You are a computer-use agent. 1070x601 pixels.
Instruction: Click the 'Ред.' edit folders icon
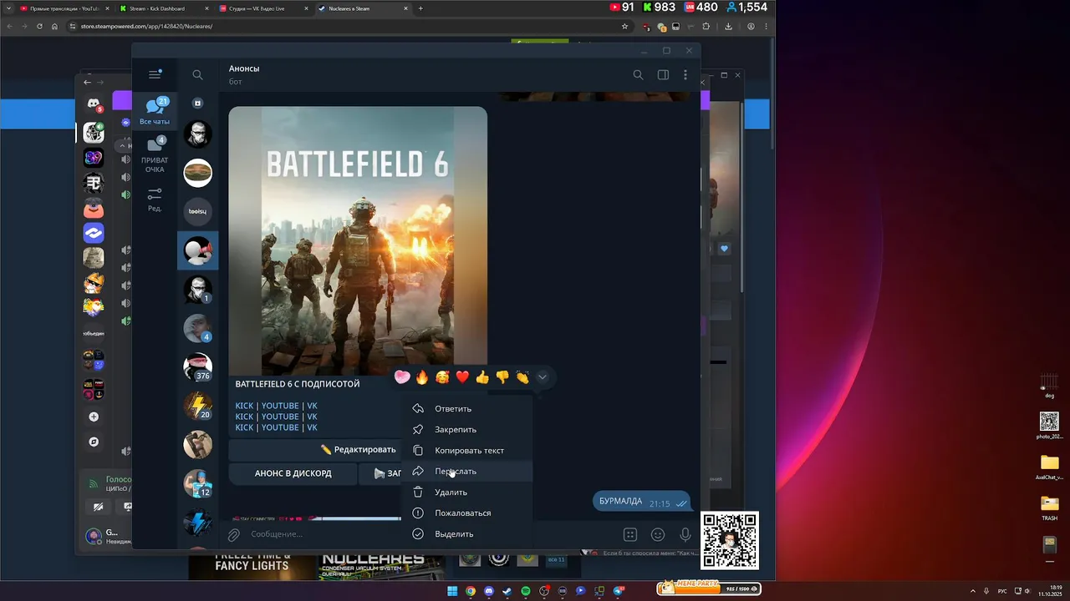tap(155, 199)
